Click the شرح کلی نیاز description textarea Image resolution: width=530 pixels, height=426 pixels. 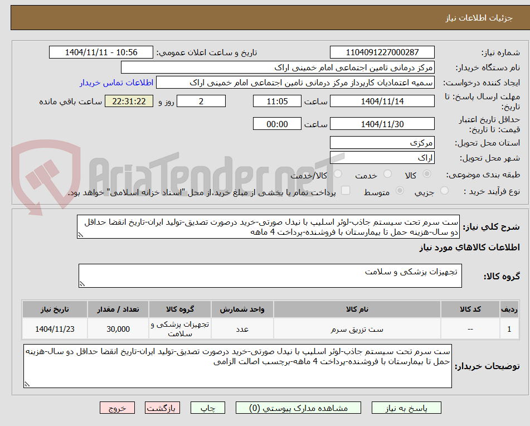pos(269,227)
